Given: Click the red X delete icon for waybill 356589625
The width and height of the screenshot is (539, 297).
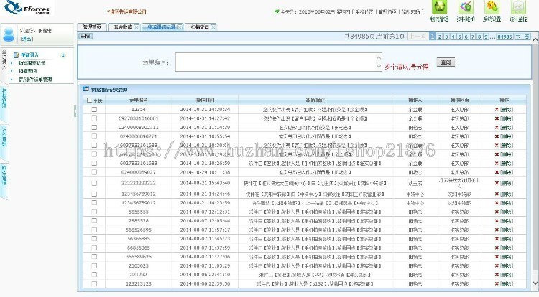Looking at the screenshot, I should (x=497, y=257).
